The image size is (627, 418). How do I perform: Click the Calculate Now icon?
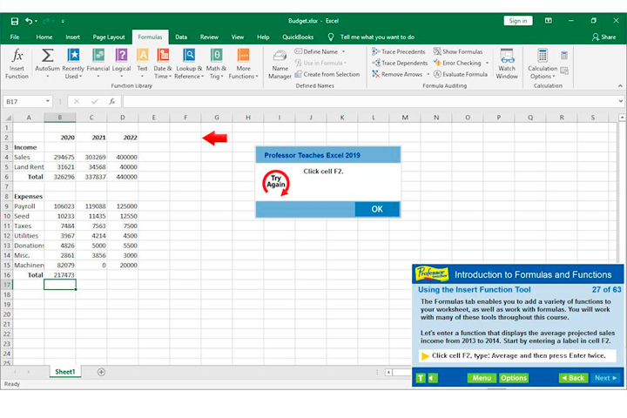(564, 55)
